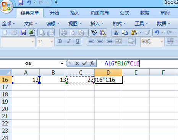Click the accounting number format coins icon
Viewport: 178px width, 140px height.
[x=170, y=41]
